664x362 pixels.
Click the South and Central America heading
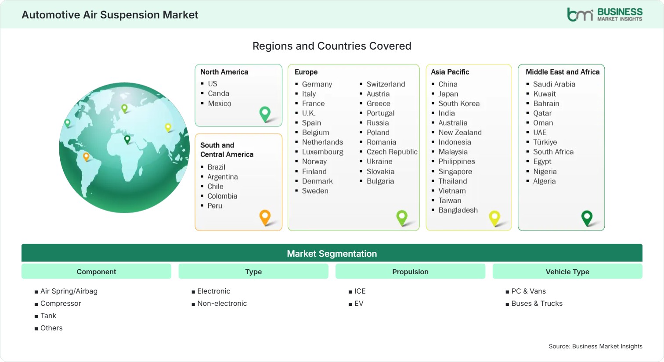tap(227, 150)
